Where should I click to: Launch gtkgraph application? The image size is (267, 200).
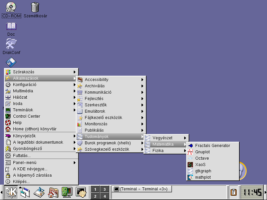(213, 171)
